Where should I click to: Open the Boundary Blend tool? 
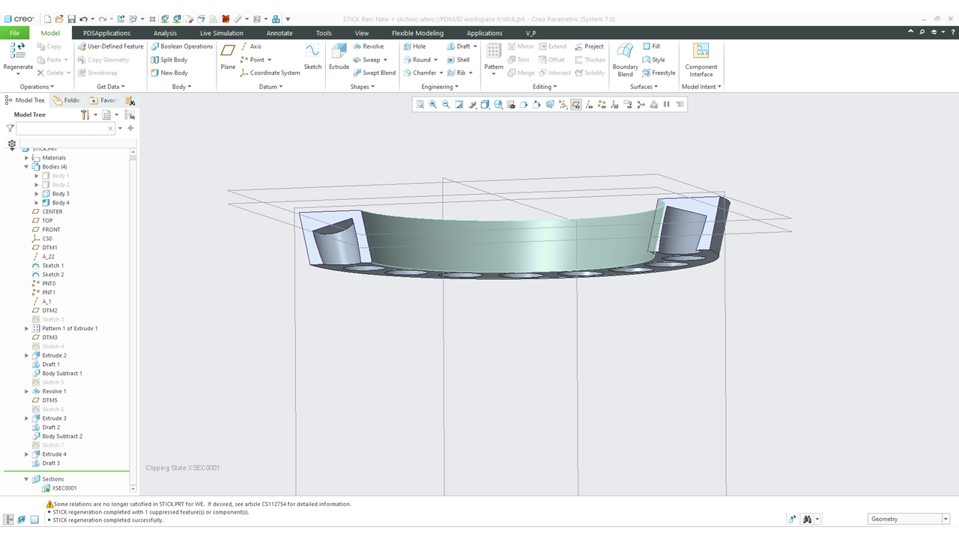[625, 60]
